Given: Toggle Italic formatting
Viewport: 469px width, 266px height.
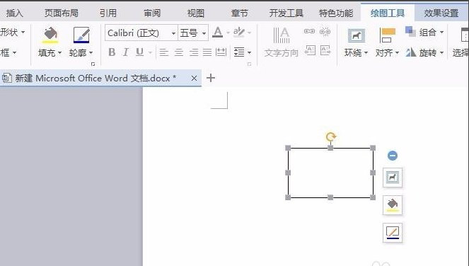Looking at the screenshot, I should click(126, 52).
